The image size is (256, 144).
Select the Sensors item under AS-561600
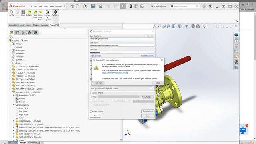[x=18, y=47]
